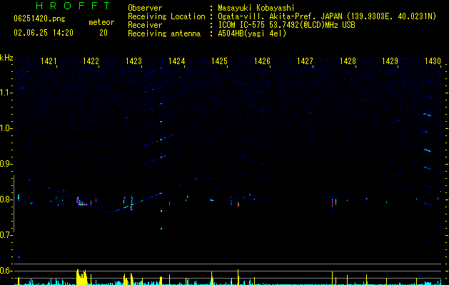Screen dimensions: 449x285
Task: Click the 1425 time axis marker
Action: click(219, 61)
